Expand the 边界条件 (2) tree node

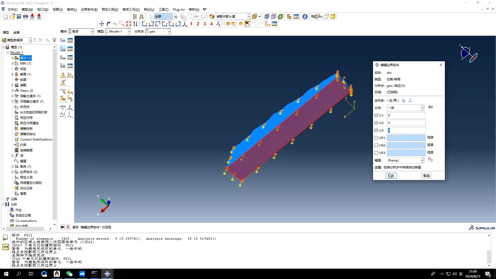coord(12,172)
